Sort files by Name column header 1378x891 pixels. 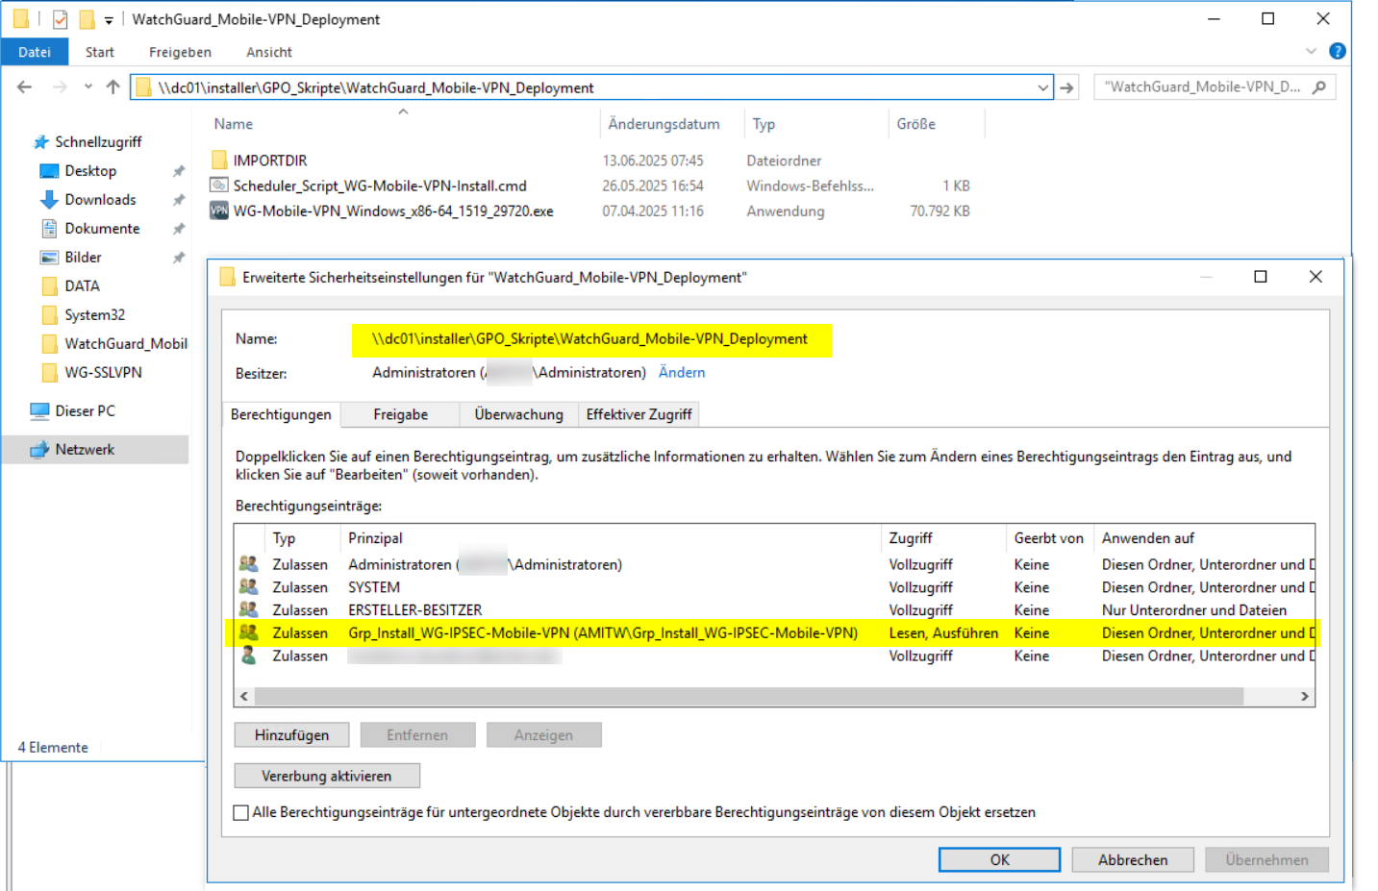coord(234,124)
